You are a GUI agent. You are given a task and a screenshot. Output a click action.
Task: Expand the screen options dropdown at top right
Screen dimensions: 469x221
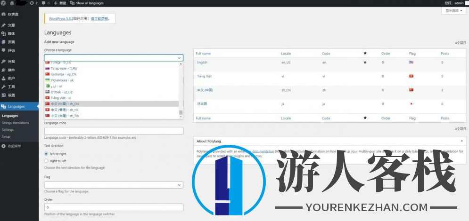tap(454, 10)
